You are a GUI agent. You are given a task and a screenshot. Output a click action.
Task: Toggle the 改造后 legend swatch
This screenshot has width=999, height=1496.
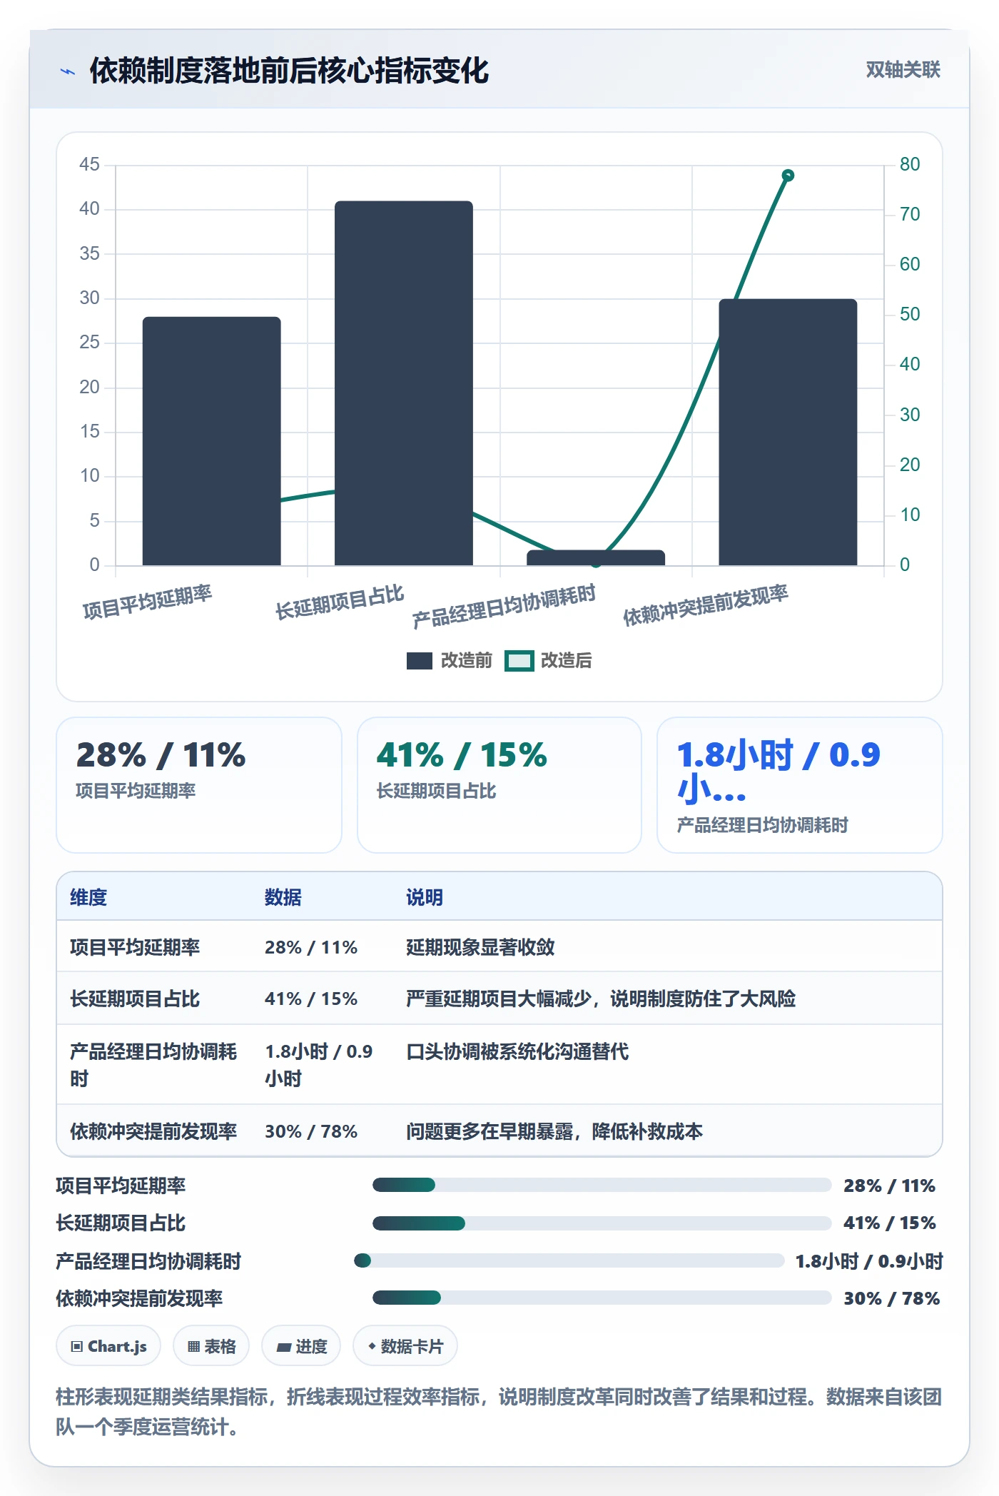pyautogui.click(x=519, y=661)
